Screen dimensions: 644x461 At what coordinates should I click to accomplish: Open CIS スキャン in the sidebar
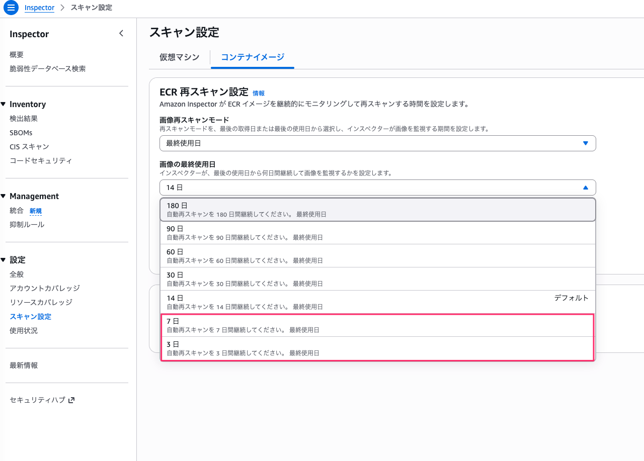click(29, 147)
